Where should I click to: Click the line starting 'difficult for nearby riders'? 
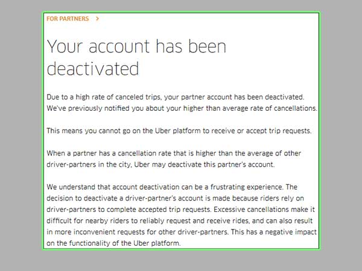(x=179, y=221)
